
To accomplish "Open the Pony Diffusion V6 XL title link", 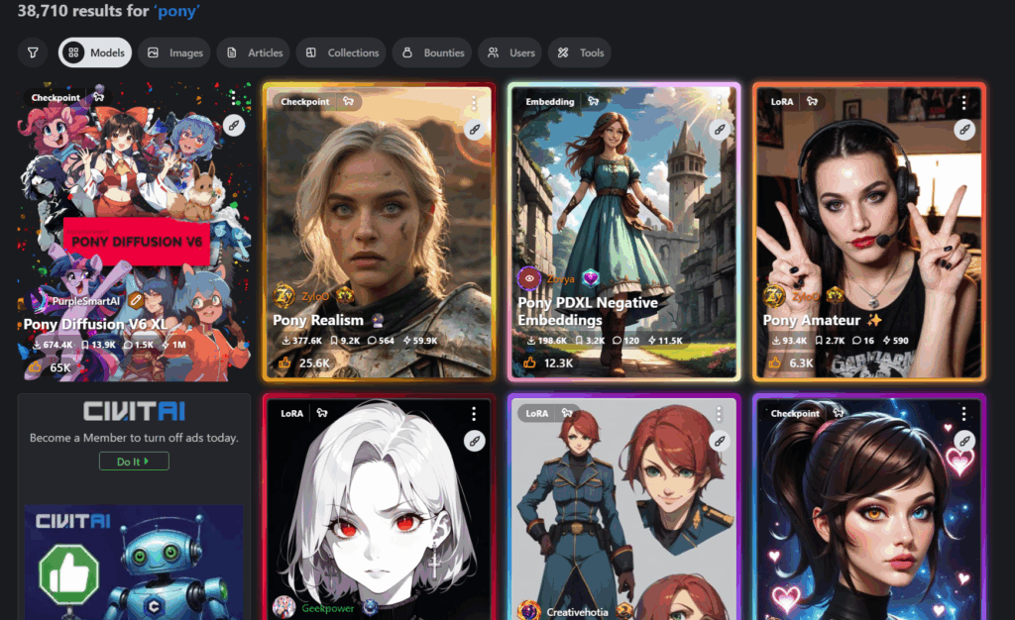I will (95, 324).
